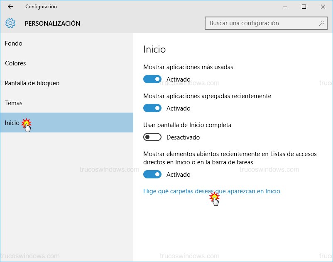Click the PERSONALIZACIÓN header title

(x=52, y=23)
